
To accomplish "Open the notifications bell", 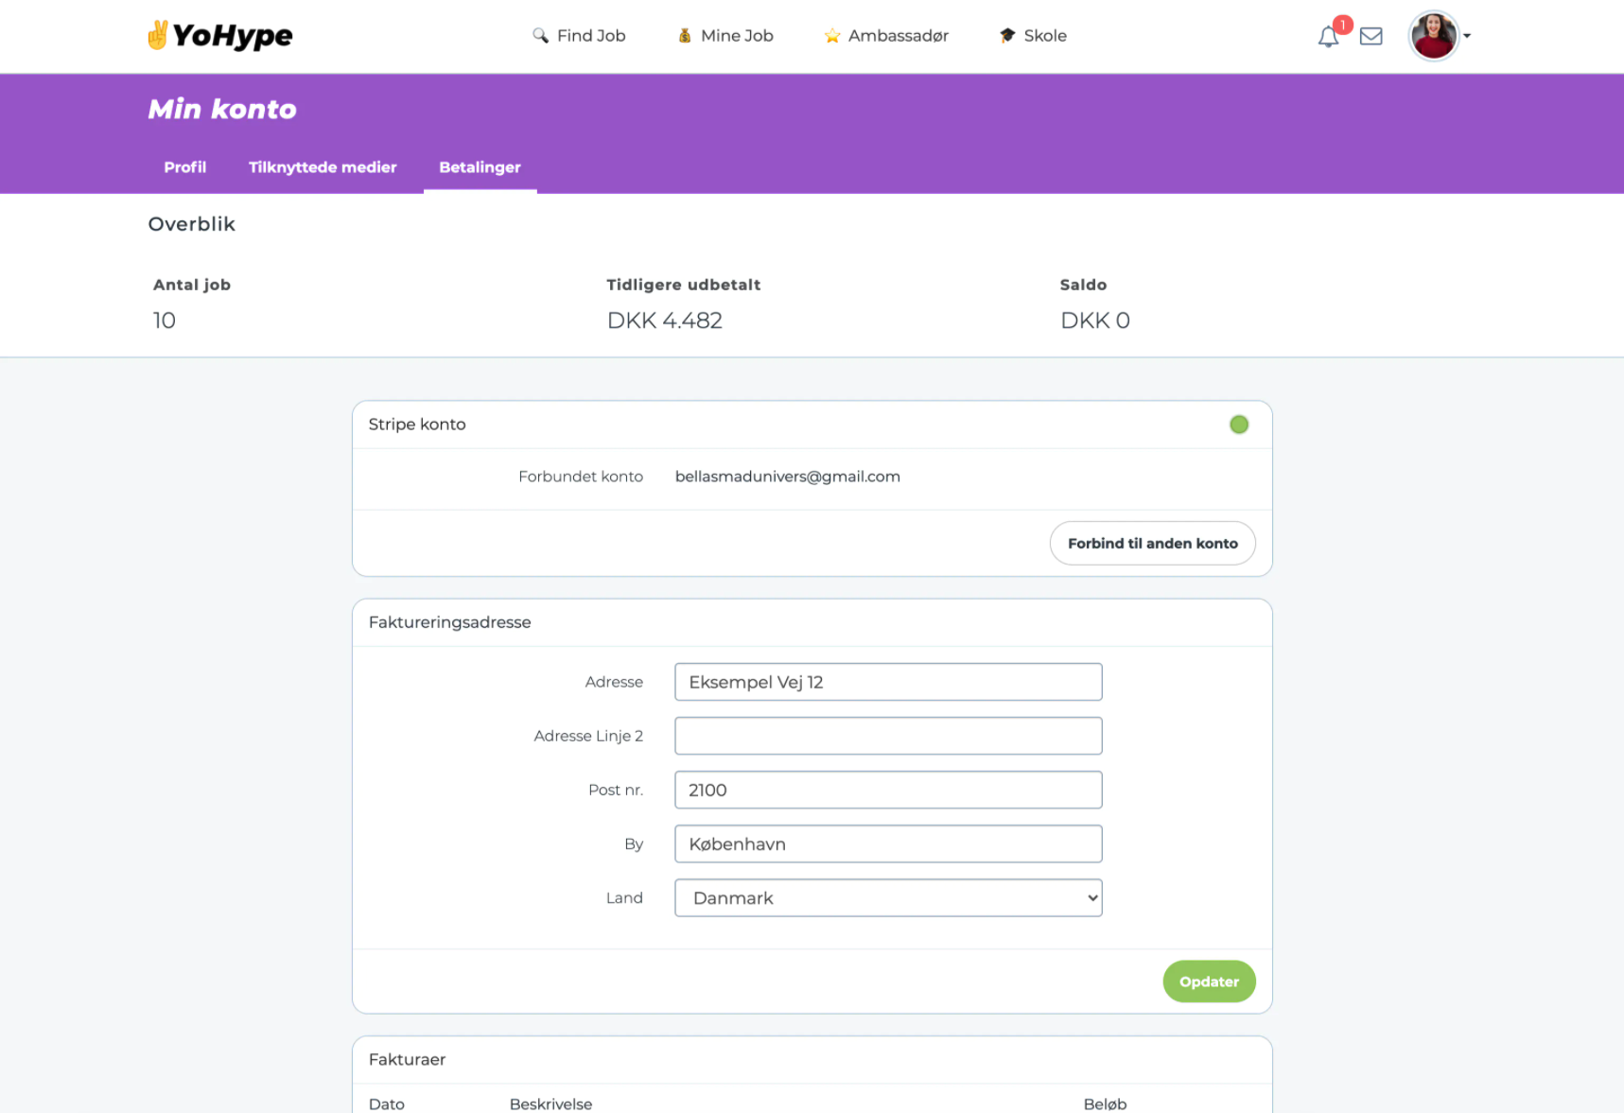I will pyautogui.click(x=1328, y=37).
